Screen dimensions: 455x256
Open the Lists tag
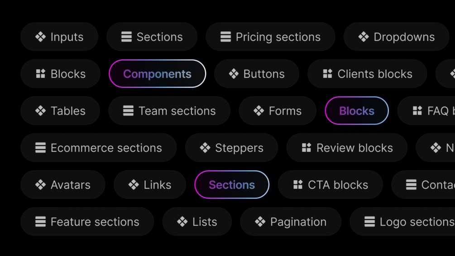click(197, 222)
